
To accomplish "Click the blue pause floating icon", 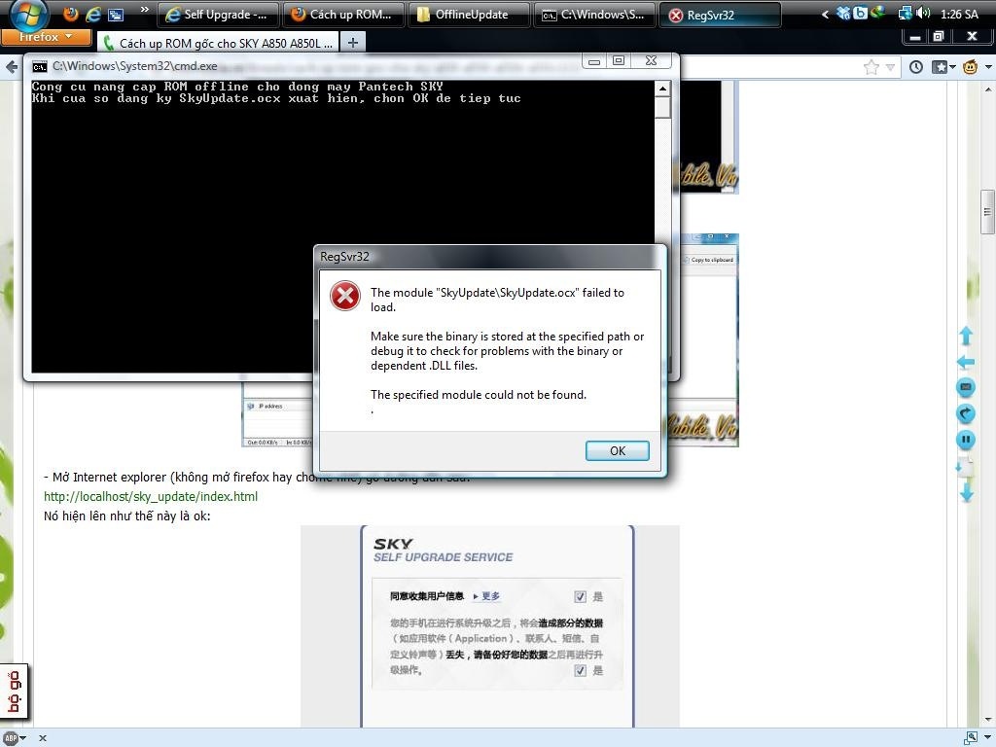I will (x=966, y=440).
